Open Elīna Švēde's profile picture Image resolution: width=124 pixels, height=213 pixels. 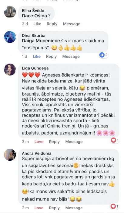pyautogui.click(x=10, y=12)
